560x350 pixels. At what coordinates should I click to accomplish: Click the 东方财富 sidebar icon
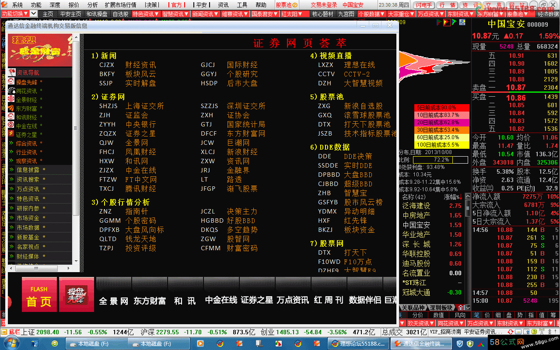coord(12,108)
